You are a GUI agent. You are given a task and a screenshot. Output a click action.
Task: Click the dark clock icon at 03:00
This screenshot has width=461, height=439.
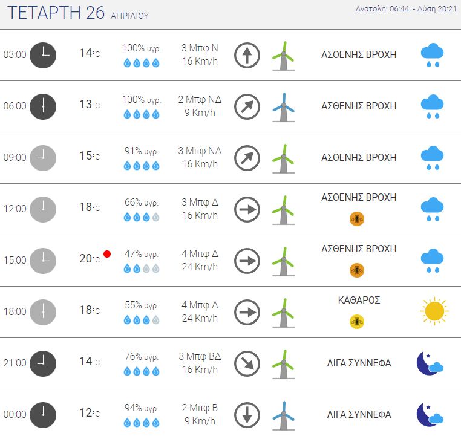(43, 55)
